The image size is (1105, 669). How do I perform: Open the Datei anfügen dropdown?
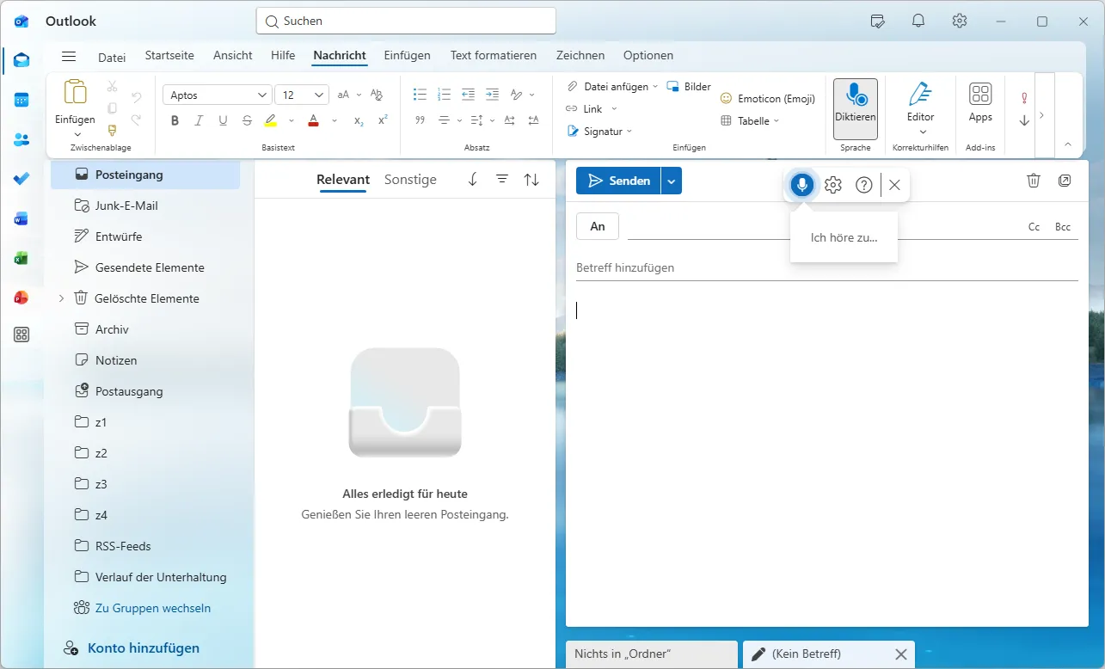tap(655, 87)
